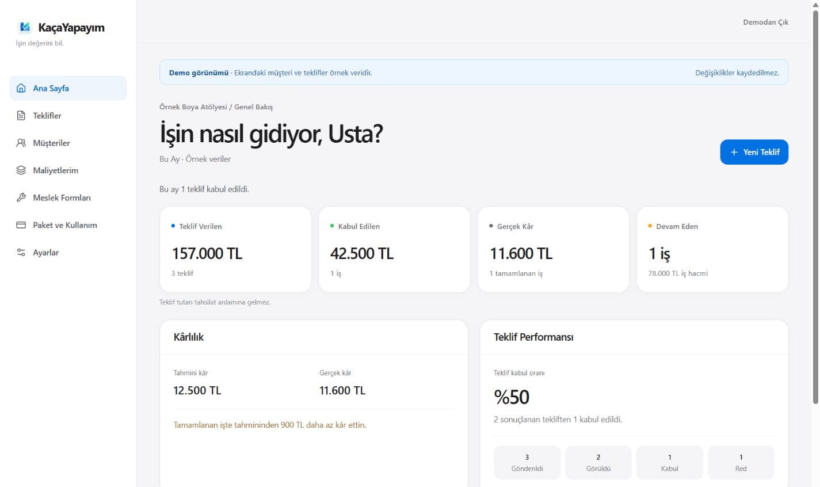Open the Devam Eden 1 iş card
This screenshot has height=487, width=820.
[712, 249]
